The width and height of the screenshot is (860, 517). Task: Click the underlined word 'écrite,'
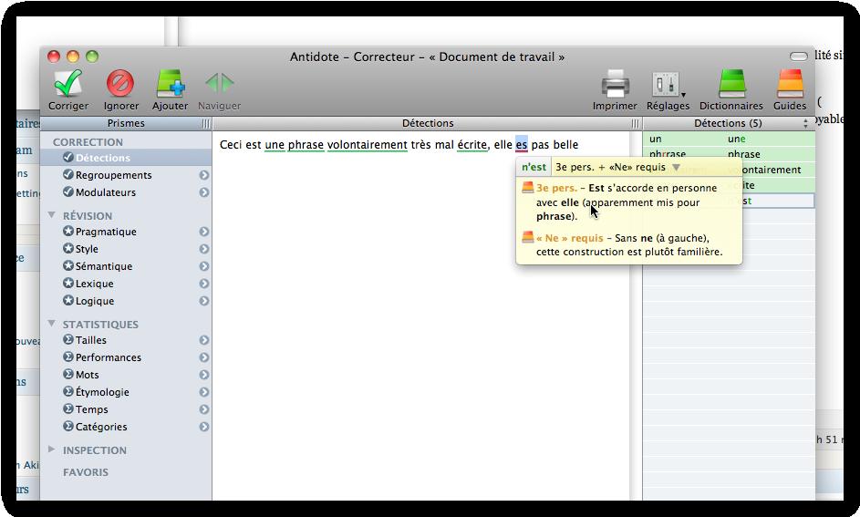pos(472,145)
